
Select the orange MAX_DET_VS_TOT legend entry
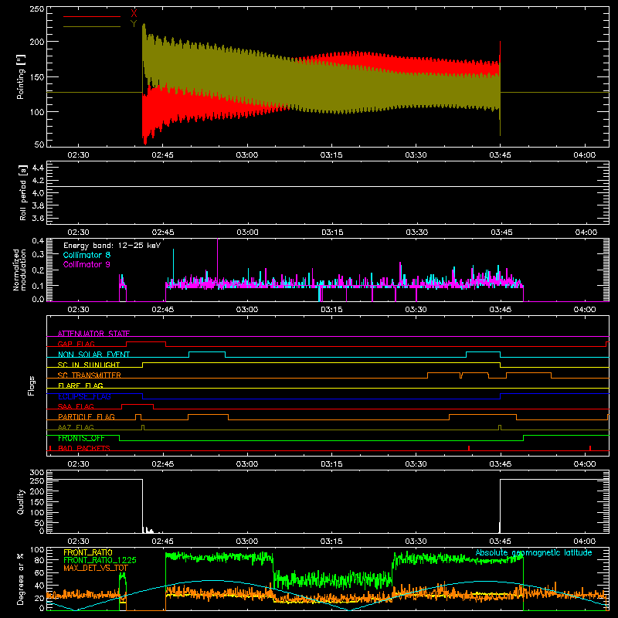(96, 568)
